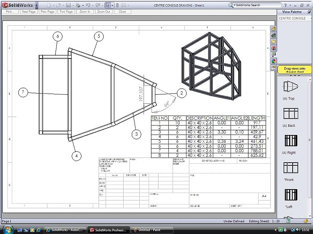313x234 pixels.
Task: Click the quick tips status bar icon
Action: (288, 221)
